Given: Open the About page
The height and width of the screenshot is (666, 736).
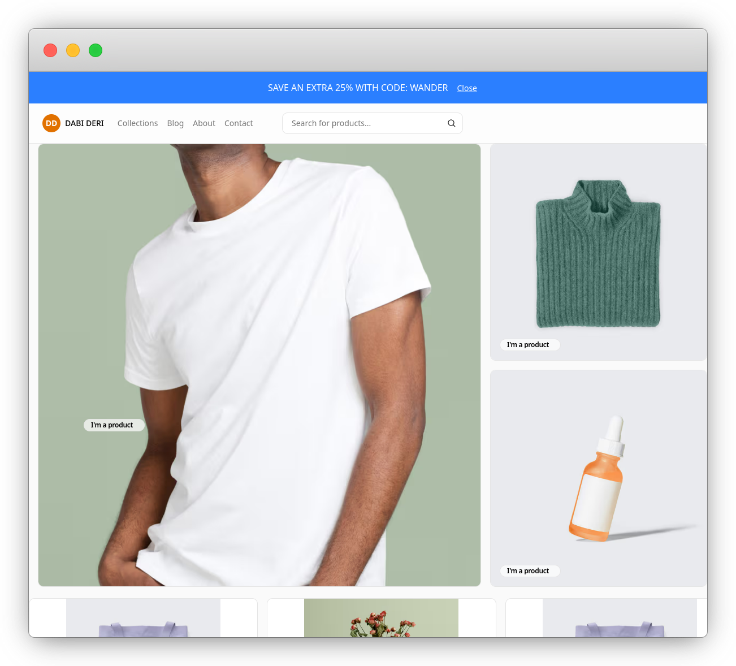Looking at the screenshot, I should tap(204, 123).
